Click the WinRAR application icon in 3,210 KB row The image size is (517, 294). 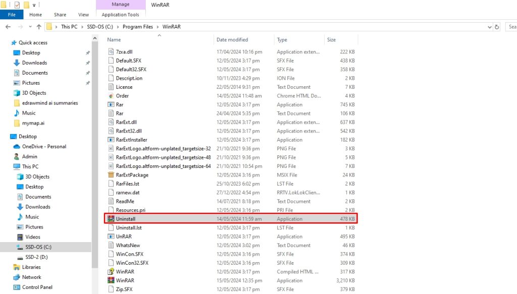coord(111,280)
